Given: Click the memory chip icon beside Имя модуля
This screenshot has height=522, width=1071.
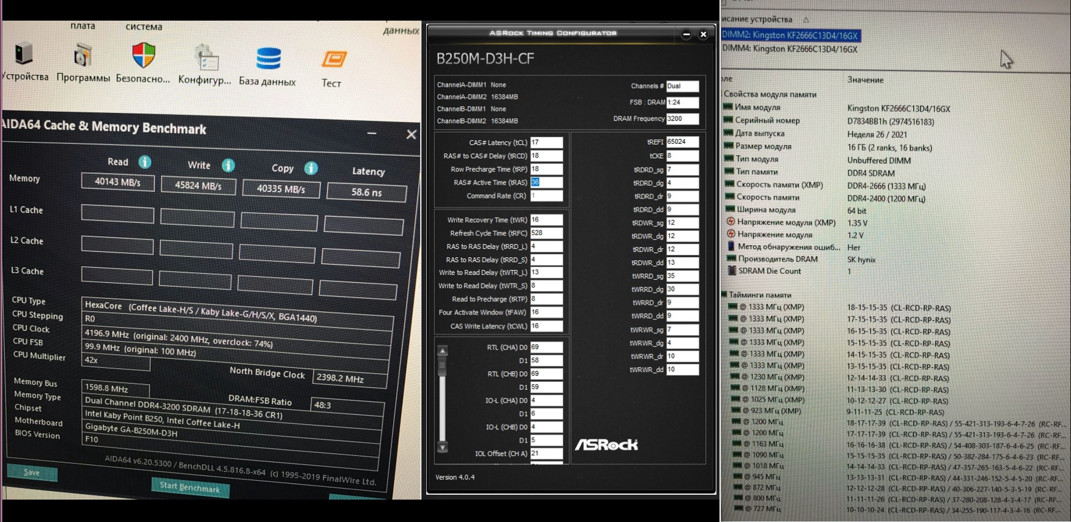Looking at the screenshot, I should tap(727, 107).
